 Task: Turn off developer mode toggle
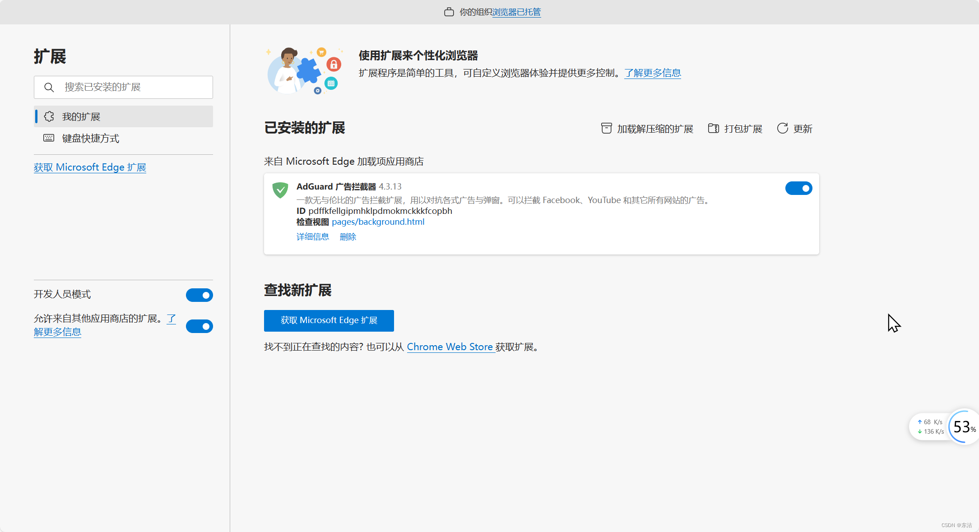click(199, 295)
